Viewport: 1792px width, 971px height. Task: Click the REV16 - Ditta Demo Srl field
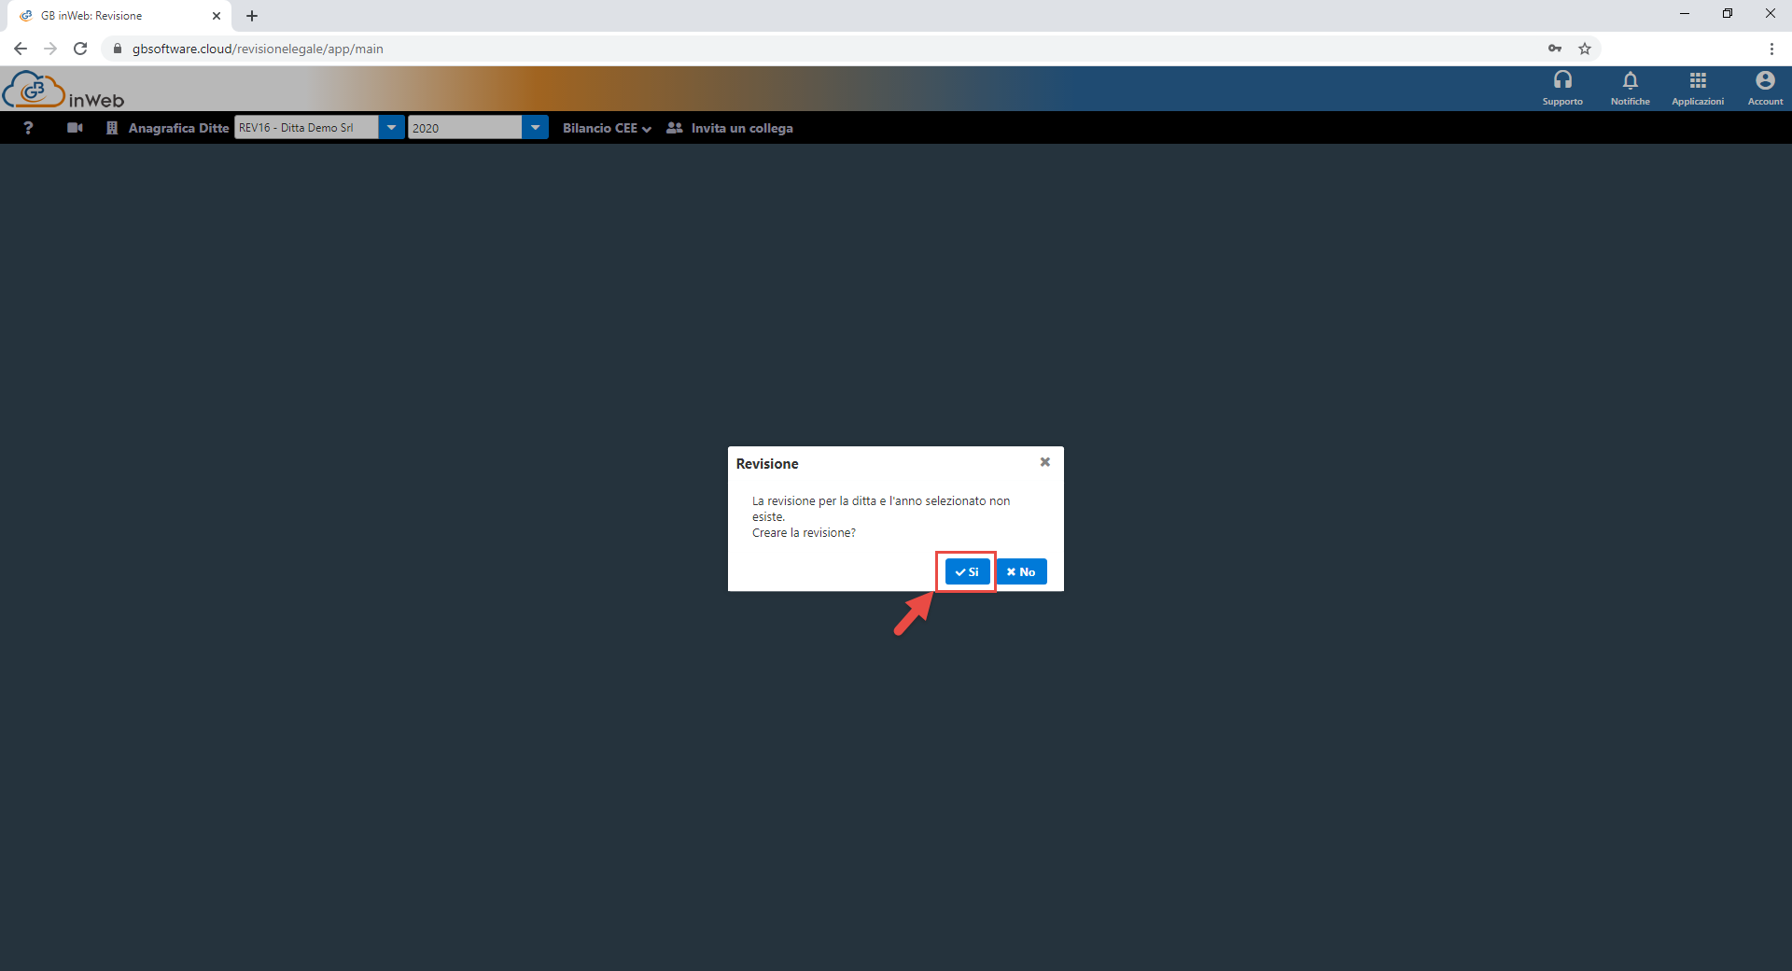pyautogui.click(x=306, y=128)
